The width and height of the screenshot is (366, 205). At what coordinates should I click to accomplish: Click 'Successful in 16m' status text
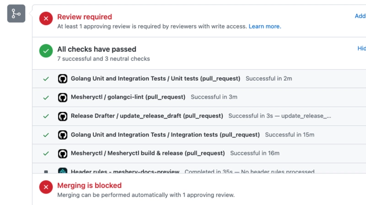coord(255,153)
